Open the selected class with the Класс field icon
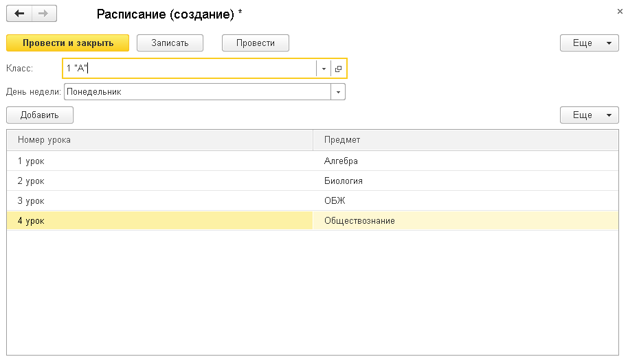Image resolution: width=628 pixels, height=359 pixels. [x=339, y=69]
